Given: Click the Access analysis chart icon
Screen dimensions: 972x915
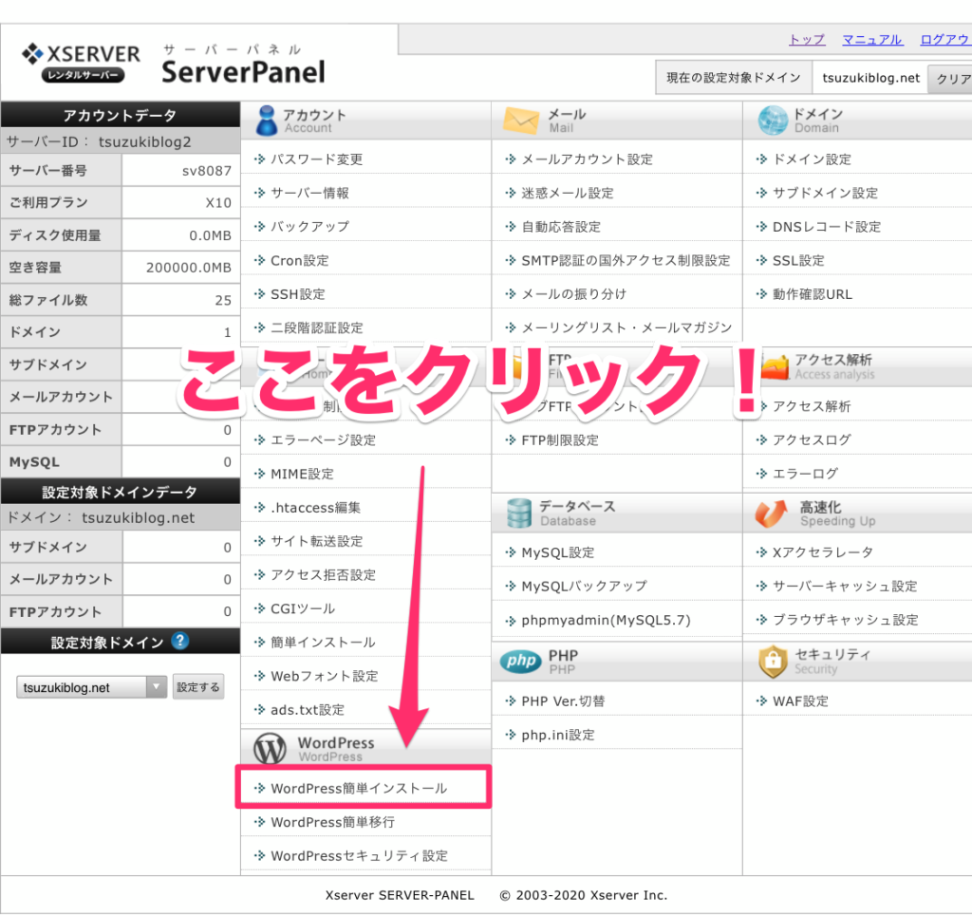Looking at the screenshot, I should coord(775,367).
